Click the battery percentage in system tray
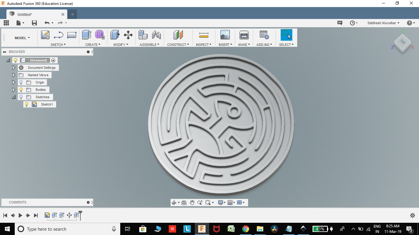 [320, 229]
